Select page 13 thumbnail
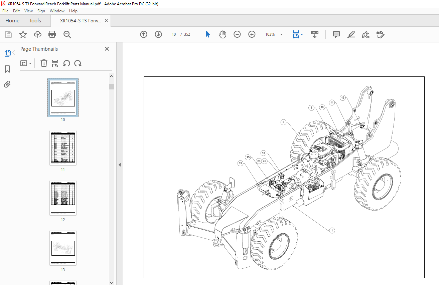Image resolution: width=439 pixels, height=285 pixels. point(63,248)
